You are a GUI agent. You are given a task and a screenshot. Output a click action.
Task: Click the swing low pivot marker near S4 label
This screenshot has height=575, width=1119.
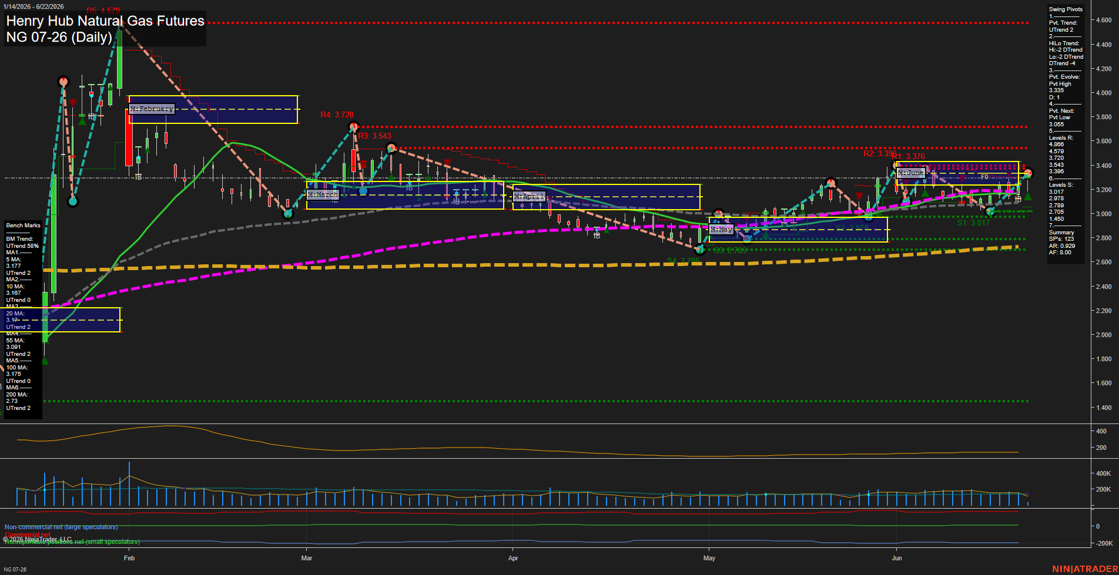[699, 250]
